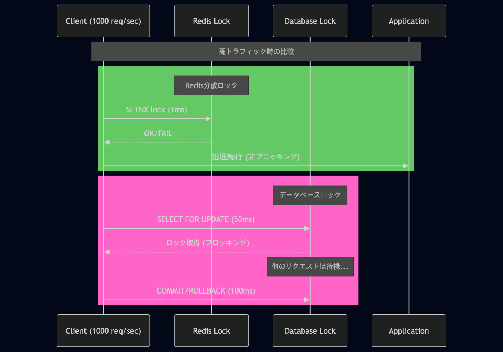
Task: Click the SELECT FOR UPDATE (50ms) label
Action: [x=206, y=219]
